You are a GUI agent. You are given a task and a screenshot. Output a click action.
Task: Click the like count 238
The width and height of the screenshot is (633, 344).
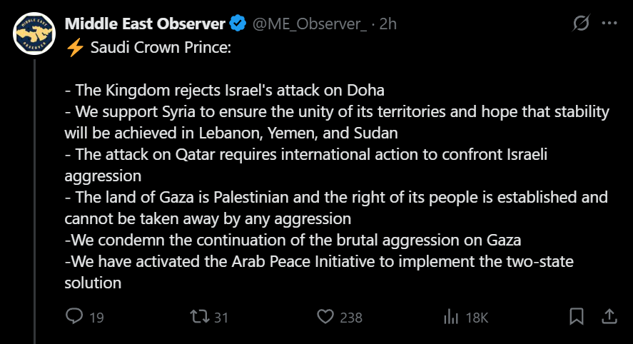351,318
